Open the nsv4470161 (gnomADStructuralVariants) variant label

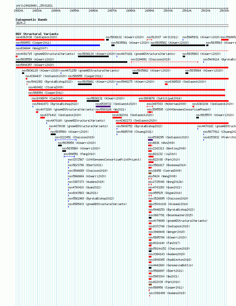tap(146, 54)
